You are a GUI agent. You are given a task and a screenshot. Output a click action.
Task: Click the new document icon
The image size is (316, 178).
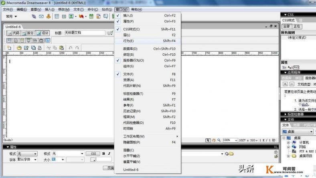(x=9, y=47)
